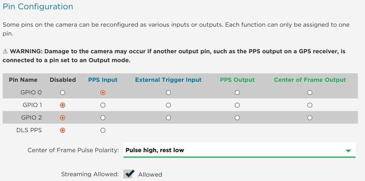Choose PPS Input for GPIO 1
Screen dimensions: 365x181
[103, 105]
